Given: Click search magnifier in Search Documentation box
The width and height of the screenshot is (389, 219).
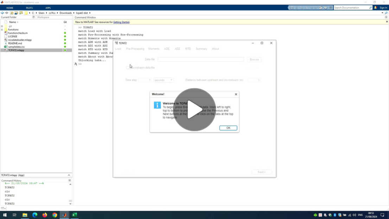Looking at the screenshot, I should [x=371, y=8].
